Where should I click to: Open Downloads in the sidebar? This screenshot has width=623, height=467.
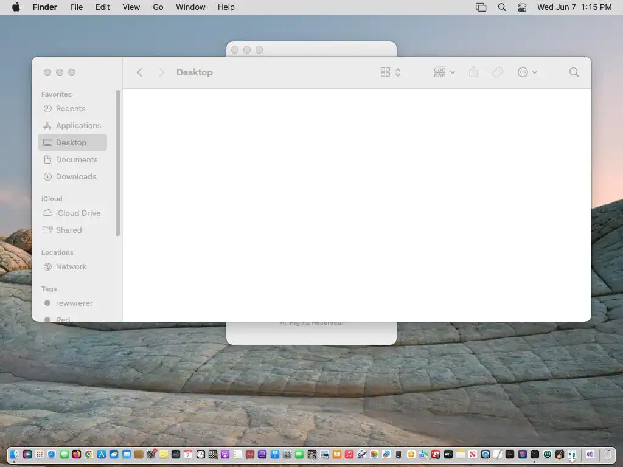pos(72,177)
